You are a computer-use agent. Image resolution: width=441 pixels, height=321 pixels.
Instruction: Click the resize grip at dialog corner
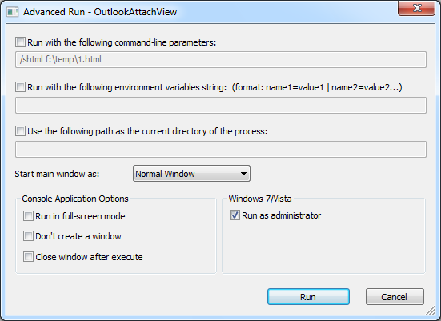[431, 311]
